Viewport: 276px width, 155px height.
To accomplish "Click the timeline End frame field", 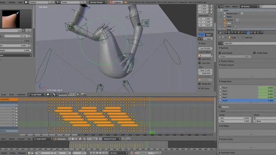I will (x=62, y=153).
